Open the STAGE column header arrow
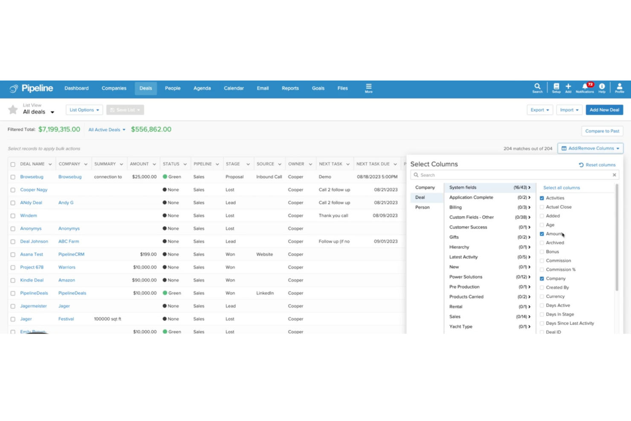Viewport: 631px width, 421px height. [248, 164]
